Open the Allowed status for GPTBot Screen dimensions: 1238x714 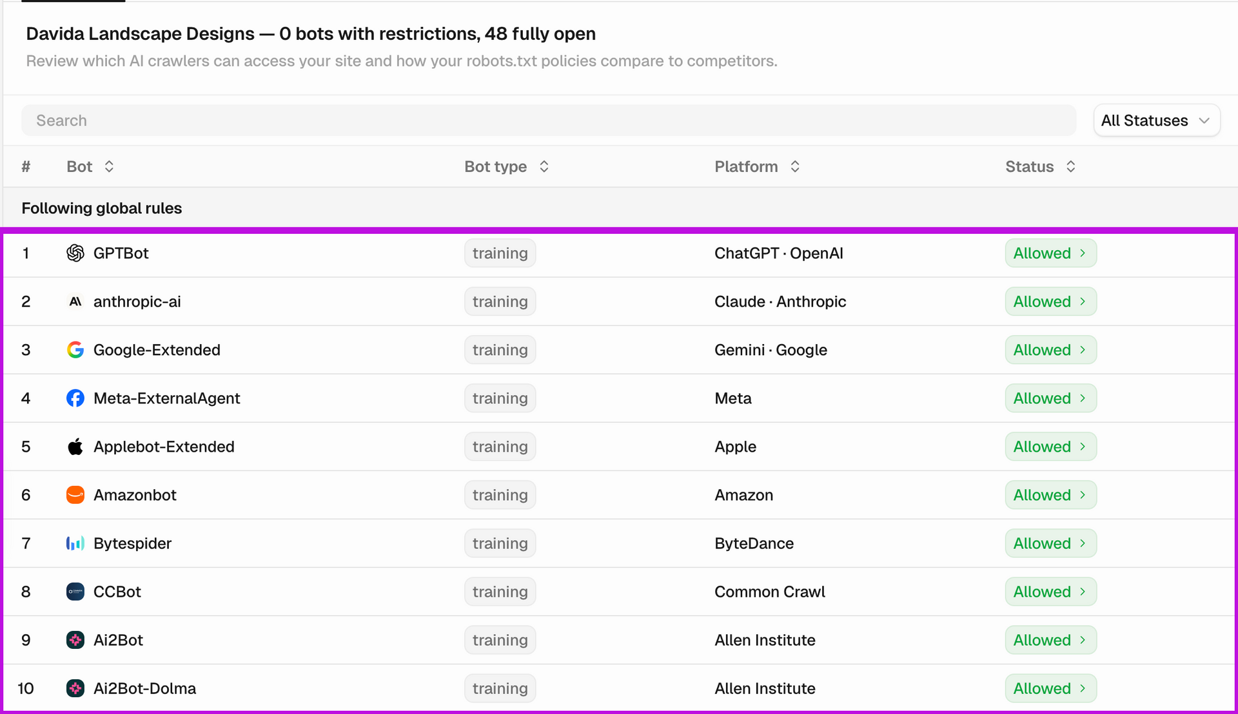pyautogui.click(x=1050, y=253)
